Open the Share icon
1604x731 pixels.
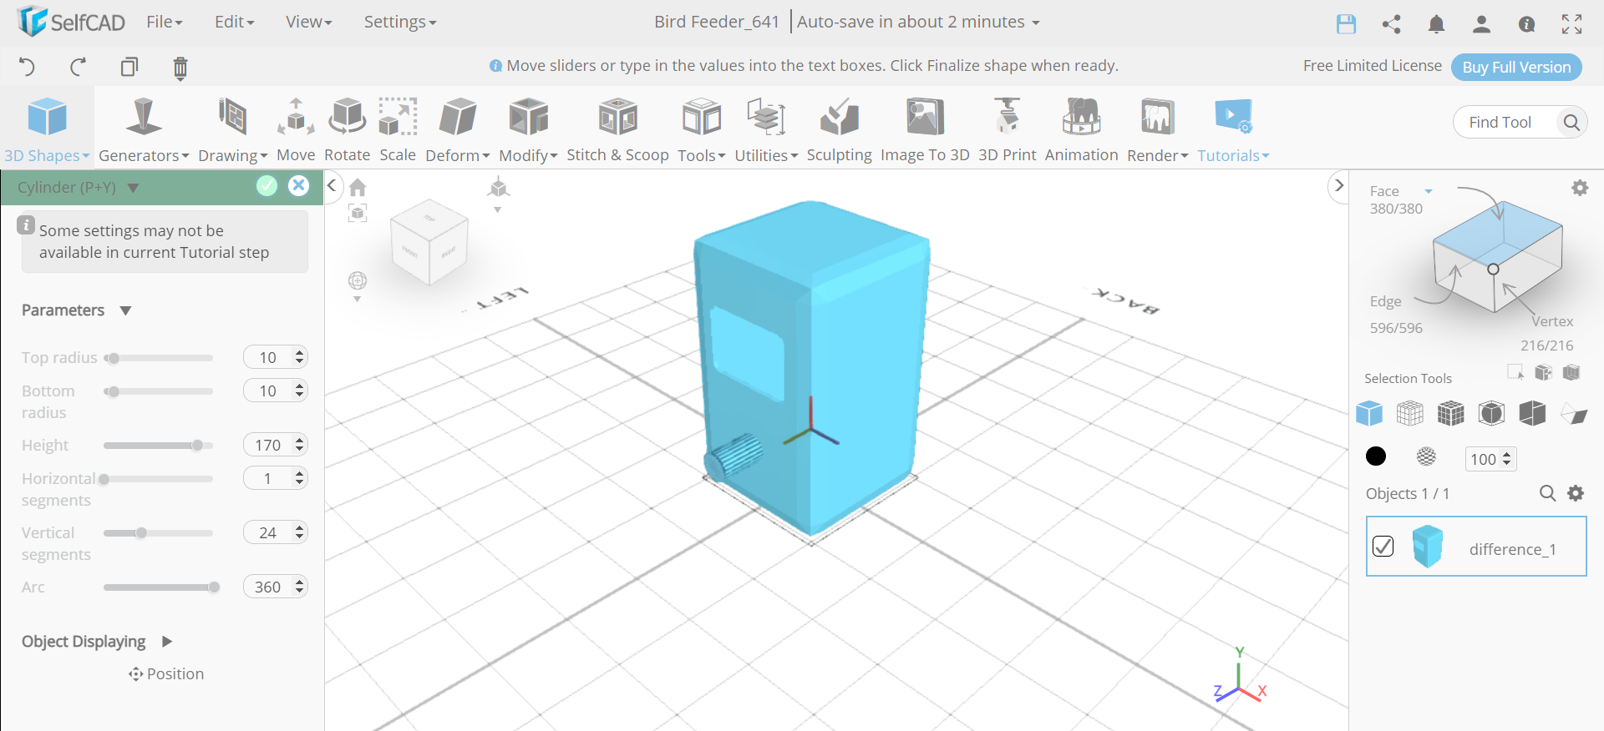1392,24
